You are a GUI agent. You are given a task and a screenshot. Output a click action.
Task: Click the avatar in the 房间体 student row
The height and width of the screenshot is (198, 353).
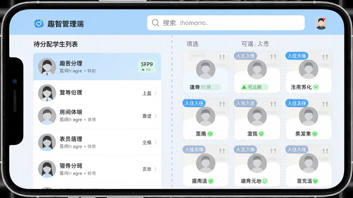[x=47, y=116]
